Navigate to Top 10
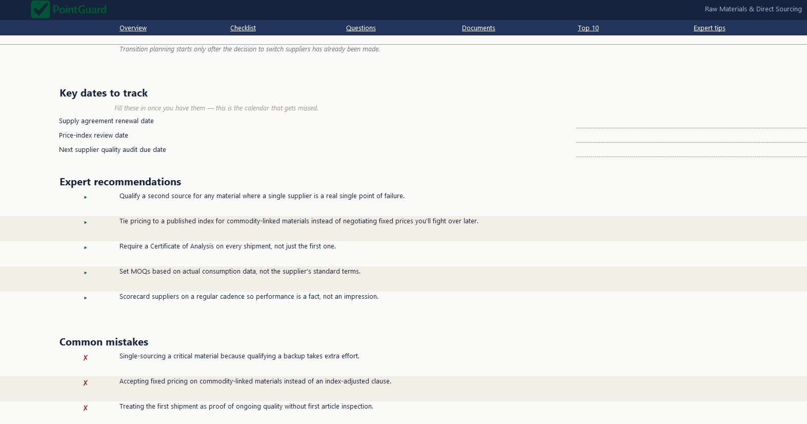807x424 pixels. click(x=588, y=28)
